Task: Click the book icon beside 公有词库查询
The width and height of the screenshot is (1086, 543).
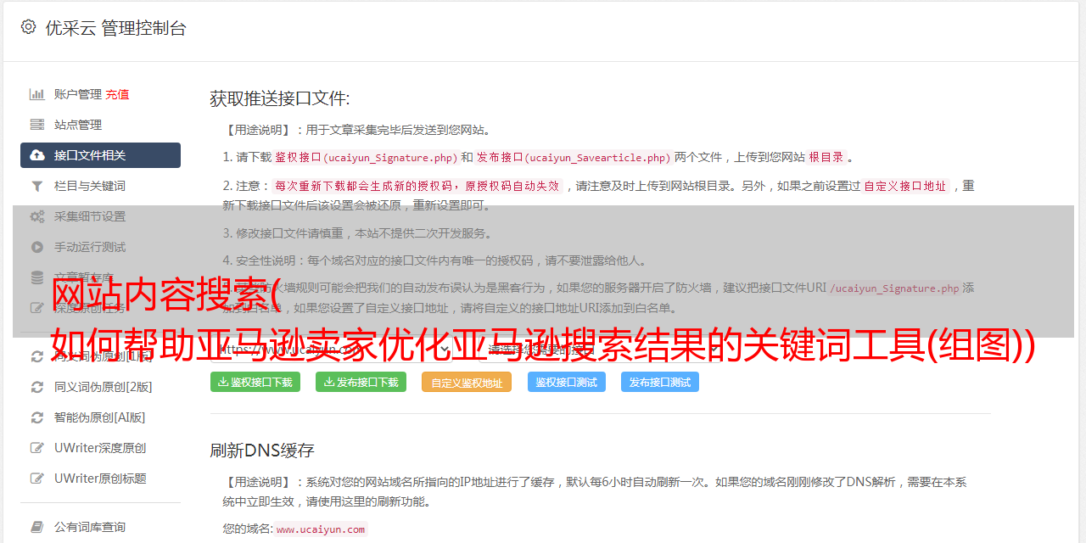Action: (37, 527)
